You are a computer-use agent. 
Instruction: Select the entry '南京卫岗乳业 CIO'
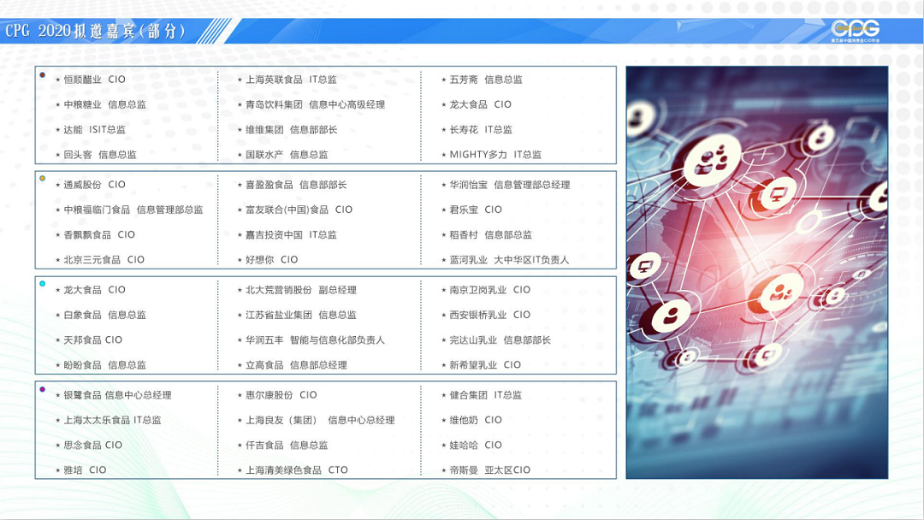point(489,290)
